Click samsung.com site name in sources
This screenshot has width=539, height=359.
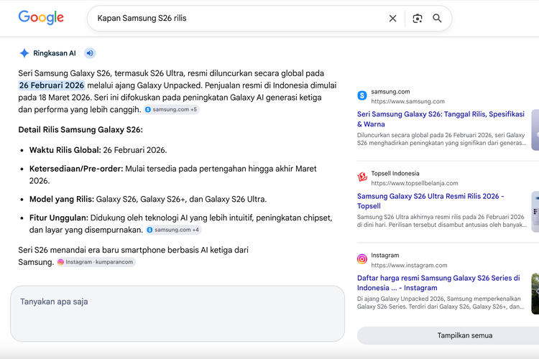click(x=390, y=92)
